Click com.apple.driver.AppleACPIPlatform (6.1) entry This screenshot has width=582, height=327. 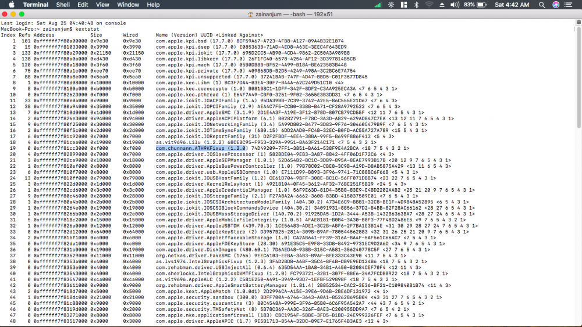[x=305, y=118]
